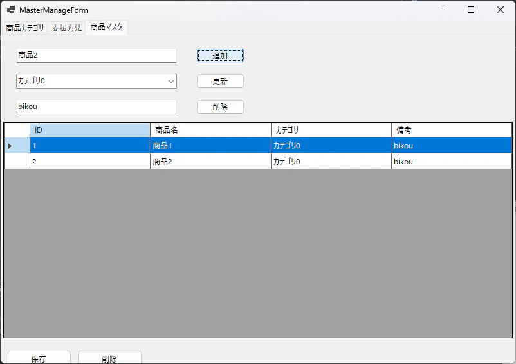Viewport: 516px width, 364px height.
Task: Open the カテゴリ0 combo box
Action: tap(97, 81)
